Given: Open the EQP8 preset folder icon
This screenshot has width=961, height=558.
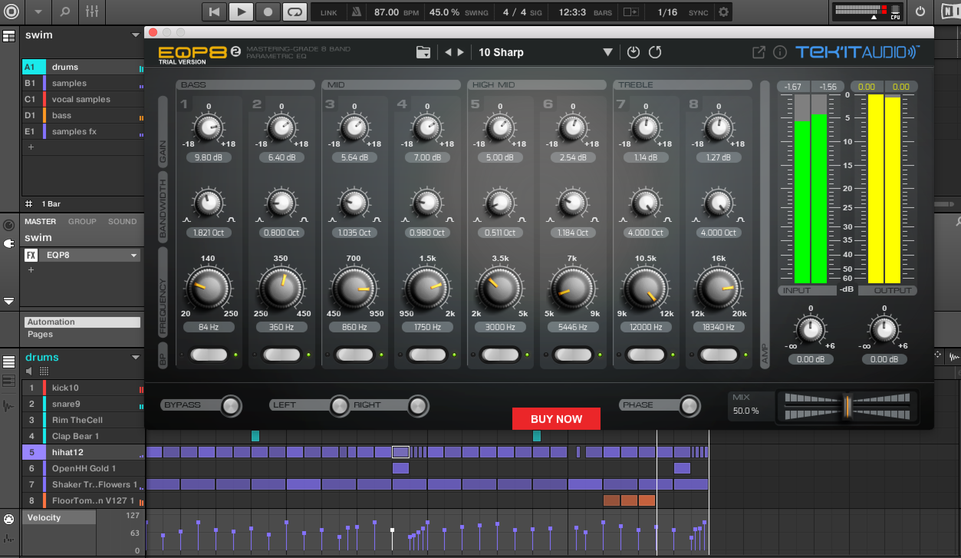Looking at the screenshot, I should pyautogui.click(x=423, y=52).
